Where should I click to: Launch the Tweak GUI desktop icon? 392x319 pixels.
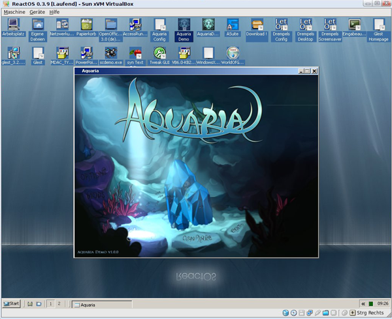(159, 53)
